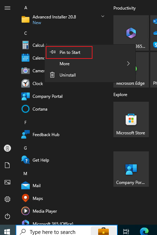Click the Maps label
This screenshot has width=157, height=235.
38,198
